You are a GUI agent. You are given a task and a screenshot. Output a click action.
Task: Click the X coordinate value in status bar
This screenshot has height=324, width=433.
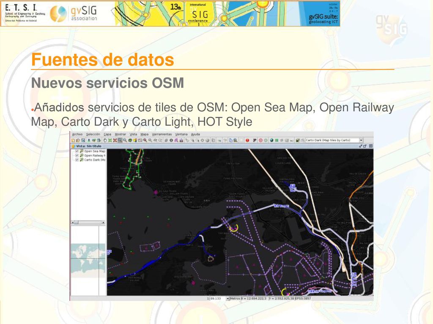click(x=254, y=298)
